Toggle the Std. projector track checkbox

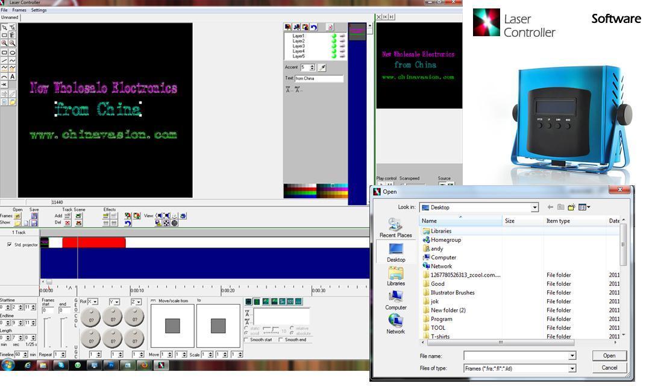click(9, 244)
